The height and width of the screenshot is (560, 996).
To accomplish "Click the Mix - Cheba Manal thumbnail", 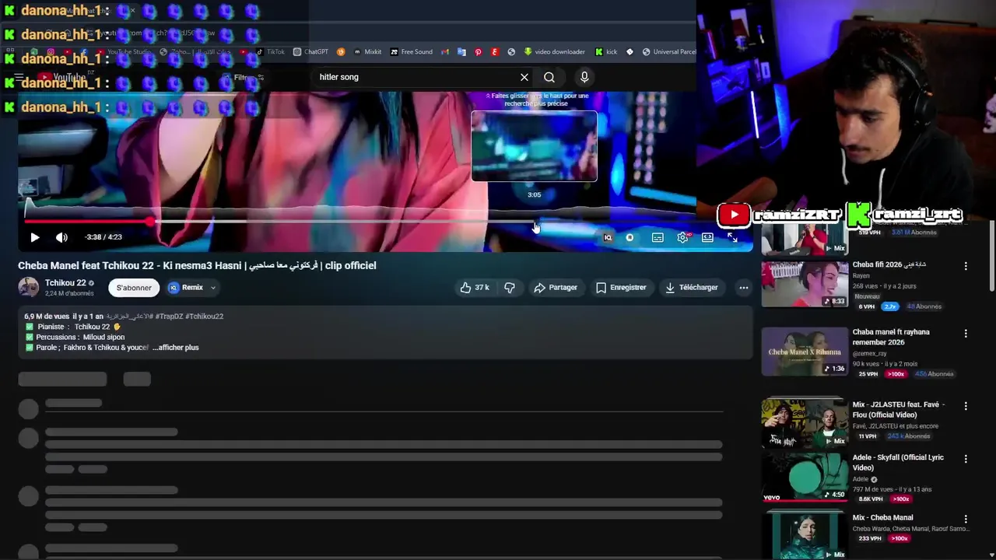I will tap(805, 536).
